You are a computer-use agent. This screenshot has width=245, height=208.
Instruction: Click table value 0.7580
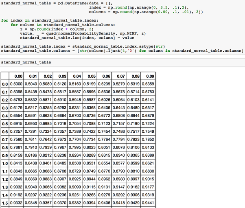[16, 139]
